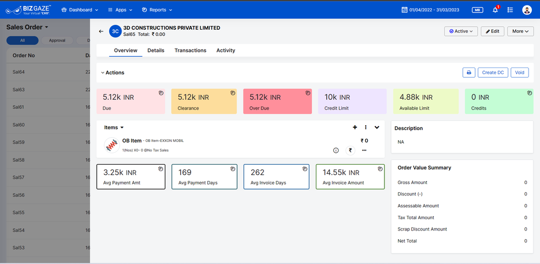Add a new item with plus icon

[x=355, y=127]
